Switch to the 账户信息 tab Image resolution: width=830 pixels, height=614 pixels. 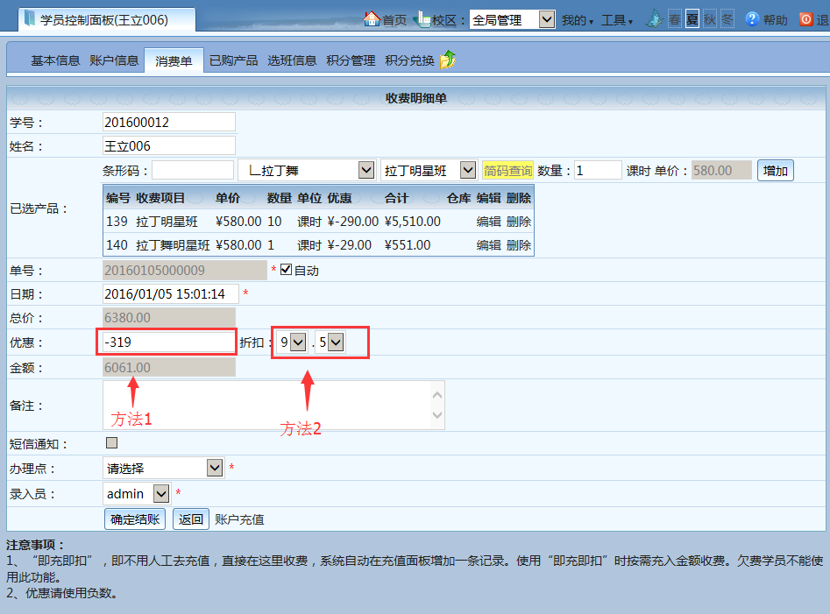pyautogui.click(x=114, y=60)
